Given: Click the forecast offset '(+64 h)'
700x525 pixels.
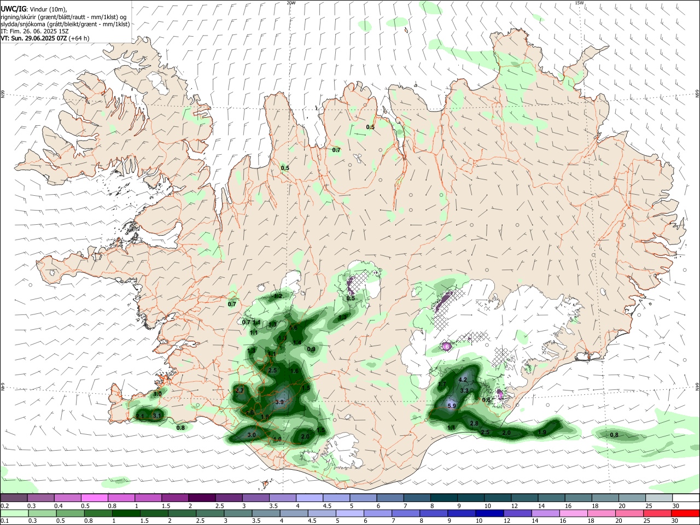Looking at the screenshot, I should pyautogui.click(x=79, y=38).
